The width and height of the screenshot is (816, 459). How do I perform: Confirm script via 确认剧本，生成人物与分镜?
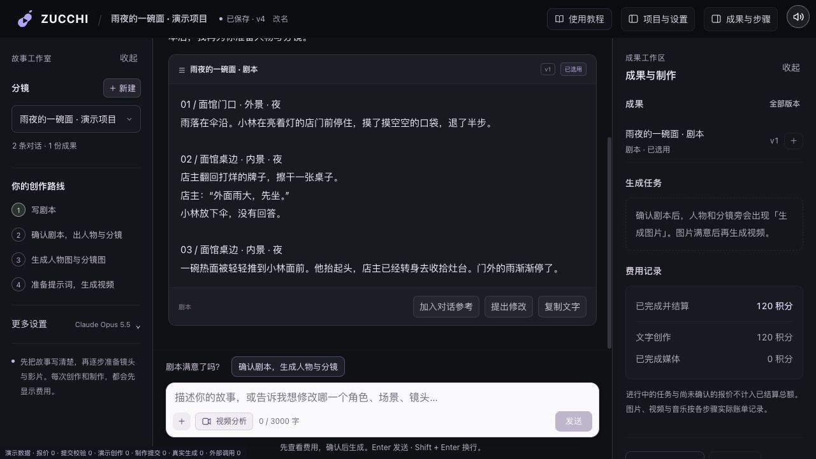tap(288, 367)
